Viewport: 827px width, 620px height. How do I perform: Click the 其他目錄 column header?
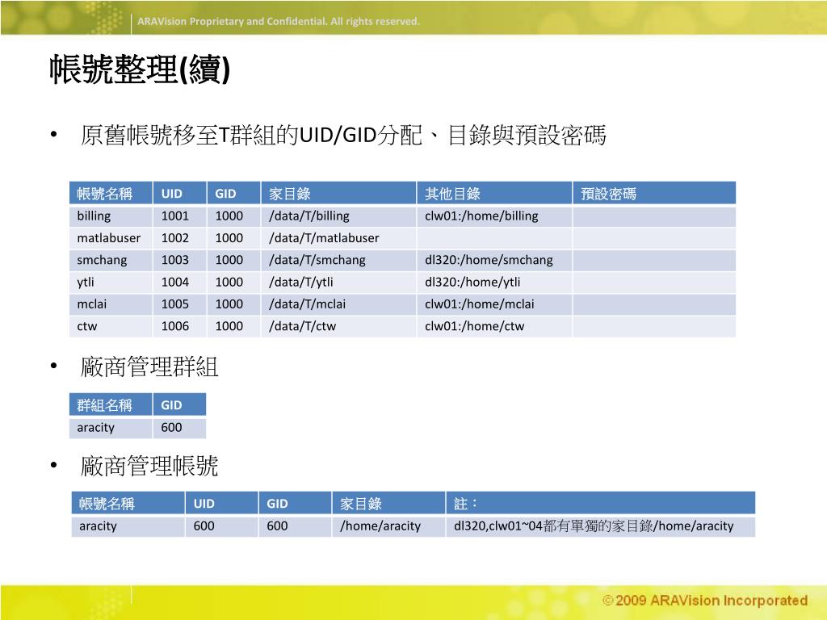click(494, 194)
